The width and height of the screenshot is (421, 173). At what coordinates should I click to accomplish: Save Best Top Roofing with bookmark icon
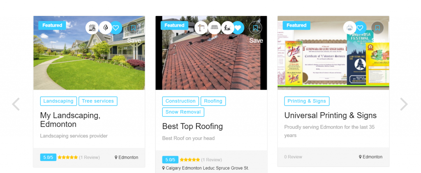click(x=255, y=28)
